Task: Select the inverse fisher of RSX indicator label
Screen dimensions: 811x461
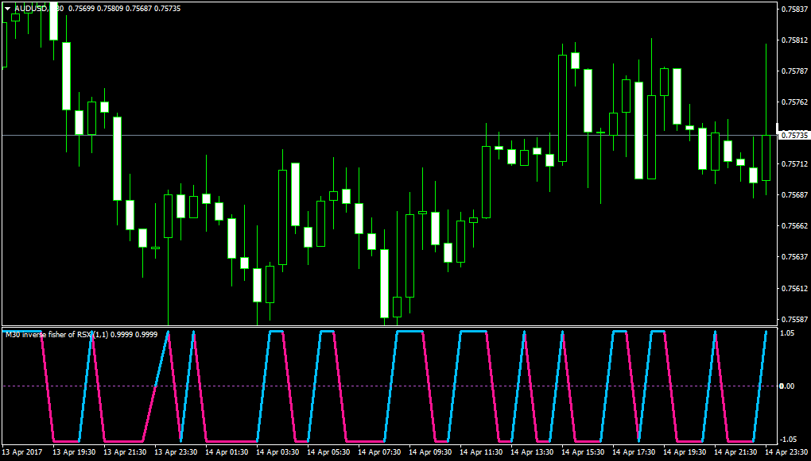Action: 81,335
